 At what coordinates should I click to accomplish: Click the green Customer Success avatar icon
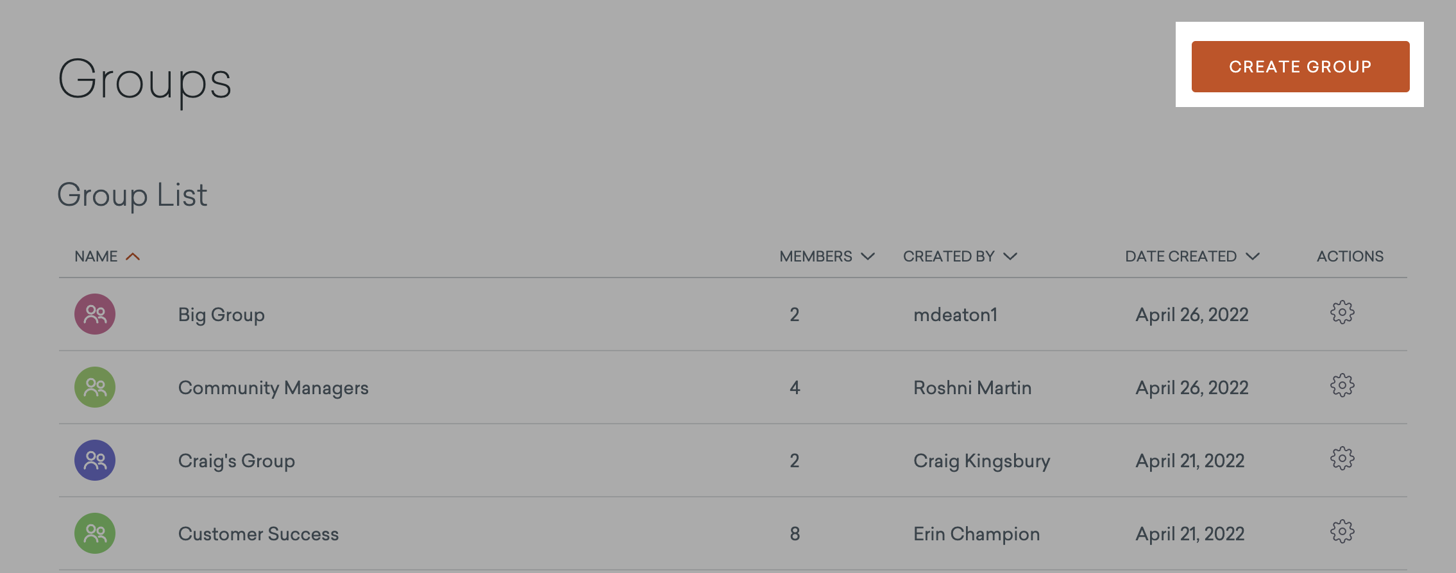[x=95, y=533]
